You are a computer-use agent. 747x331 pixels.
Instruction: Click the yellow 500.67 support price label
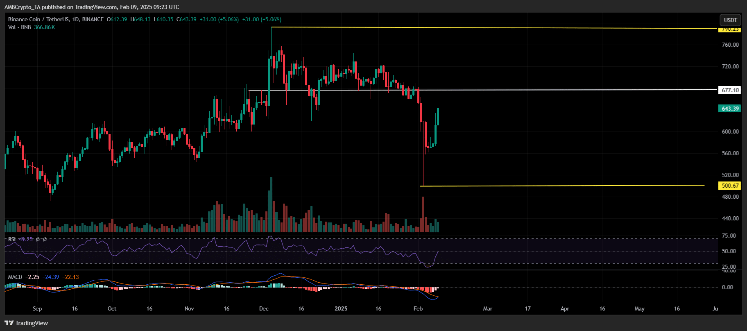pos(730,186)
